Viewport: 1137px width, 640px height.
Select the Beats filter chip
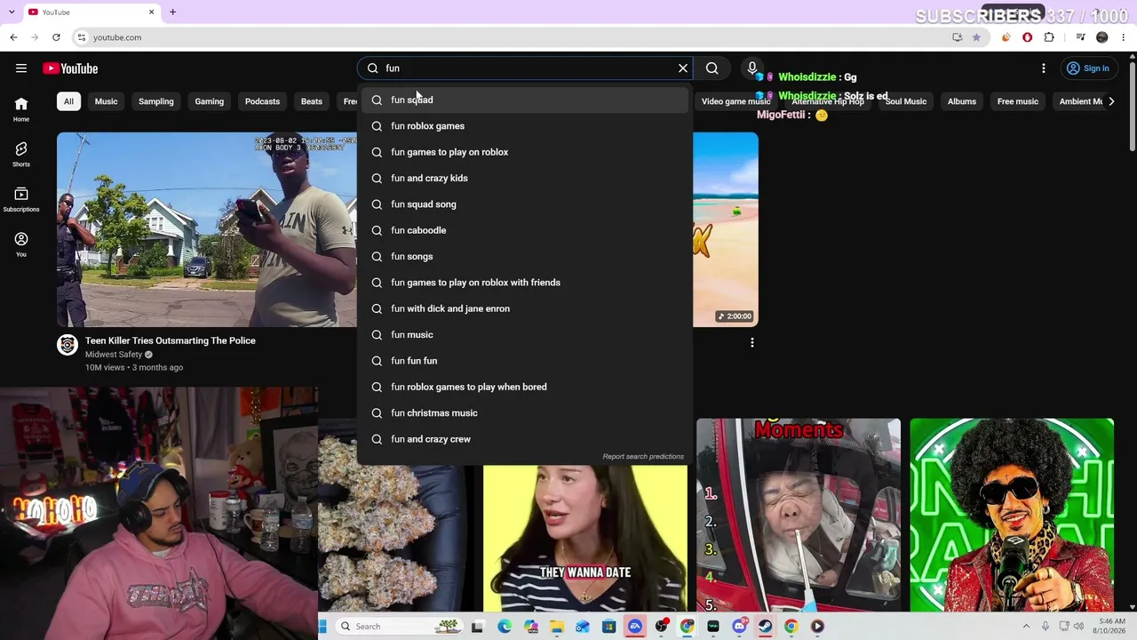point(312,101)
